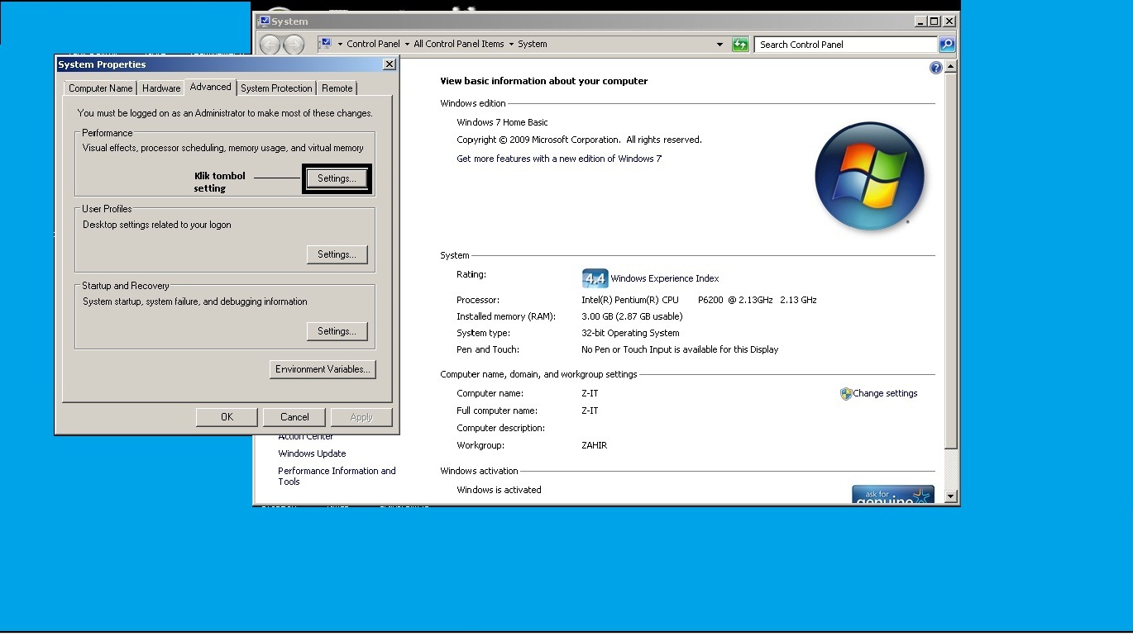Click the Windows logo orb image
Screen dimensions: 1133x636
pyautogui.click(x=869, y=176)
